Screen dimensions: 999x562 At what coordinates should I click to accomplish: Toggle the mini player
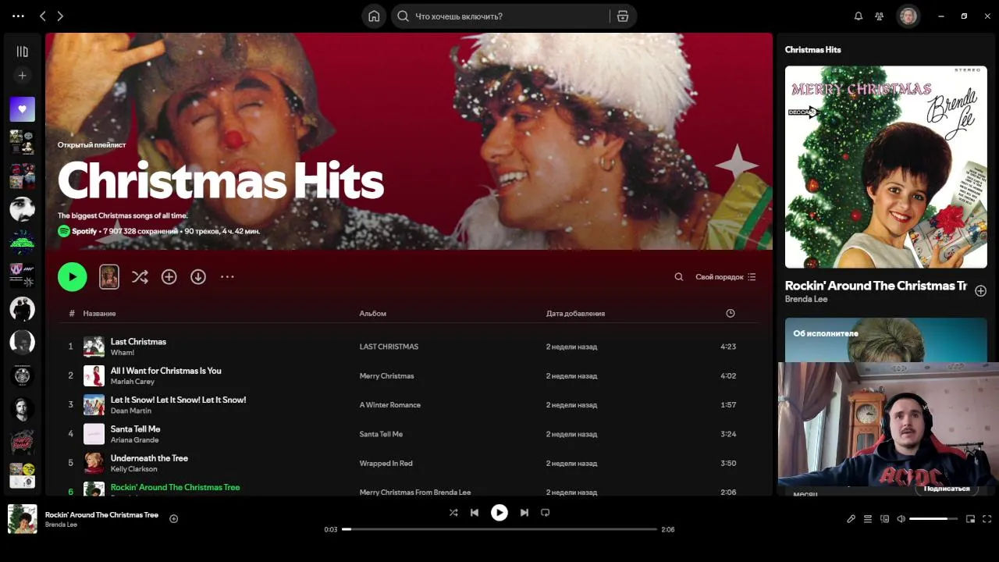pyautogui.click(x=971, y=519)
